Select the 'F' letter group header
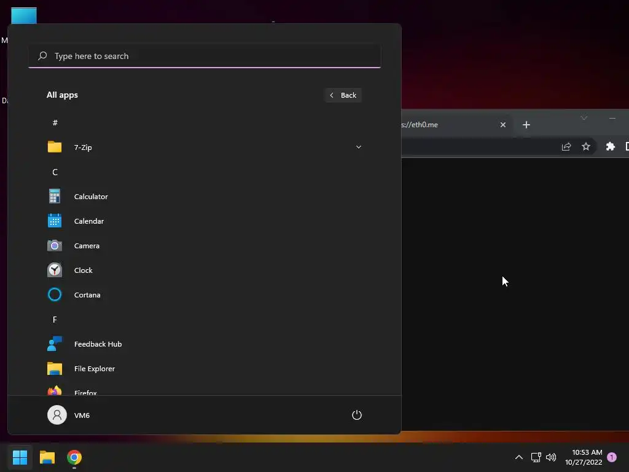Image resolution: width=629 pixels, height=472 pixels. click(55, 320)
